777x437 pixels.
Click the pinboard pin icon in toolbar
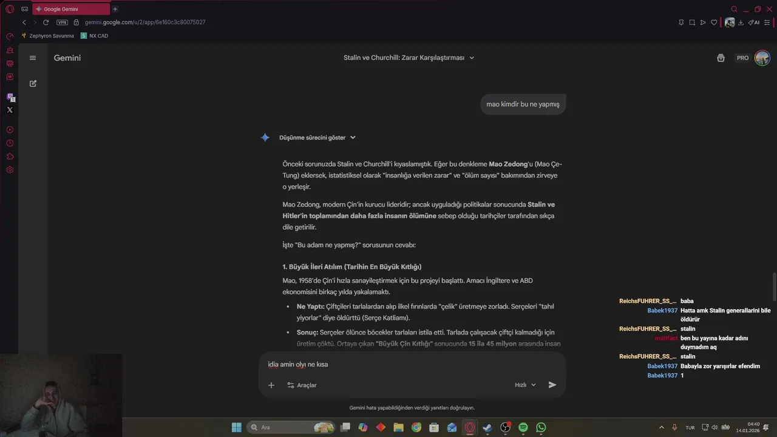coord(681,22)
